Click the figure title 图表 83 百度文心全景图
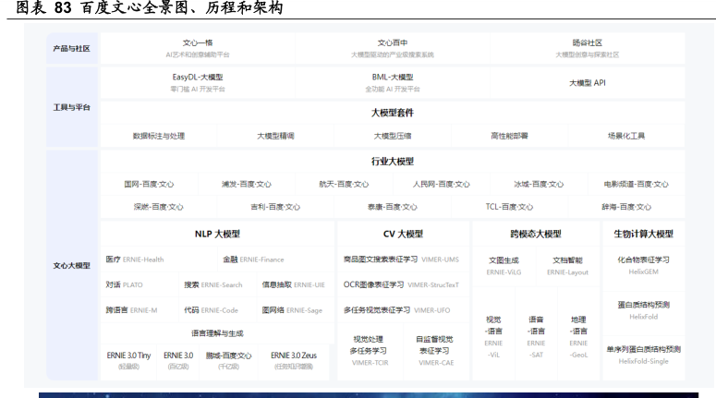The height and width of the screenshot is (398, 716). 149,7
